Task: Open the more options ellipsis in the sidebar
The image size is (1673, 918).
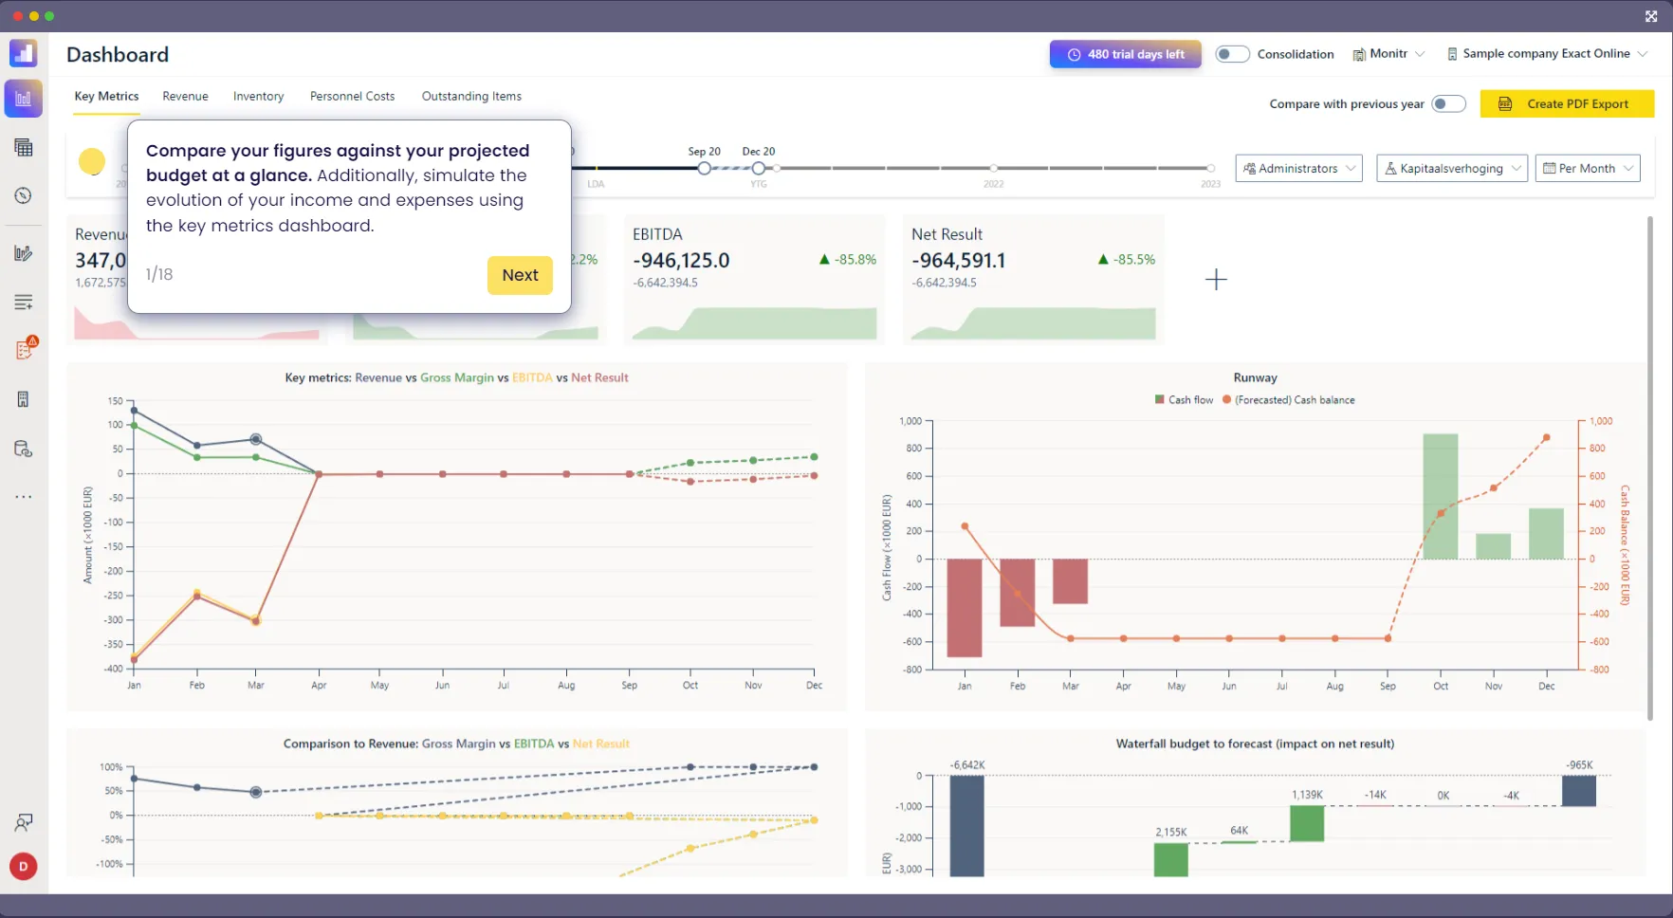Action: 23,496
